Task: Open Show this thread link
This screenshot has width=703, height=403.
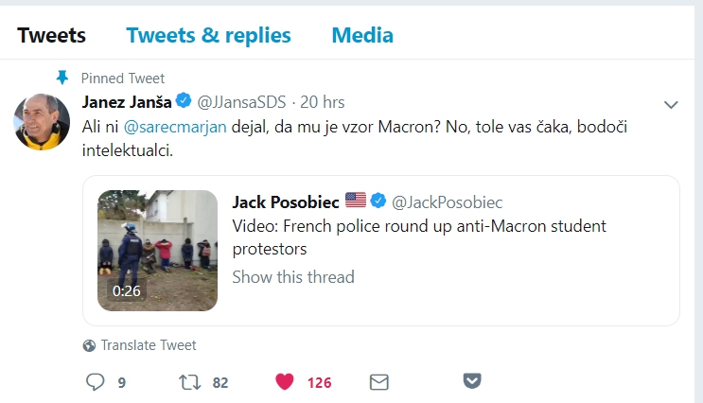Action: click(x=293, y=277)
